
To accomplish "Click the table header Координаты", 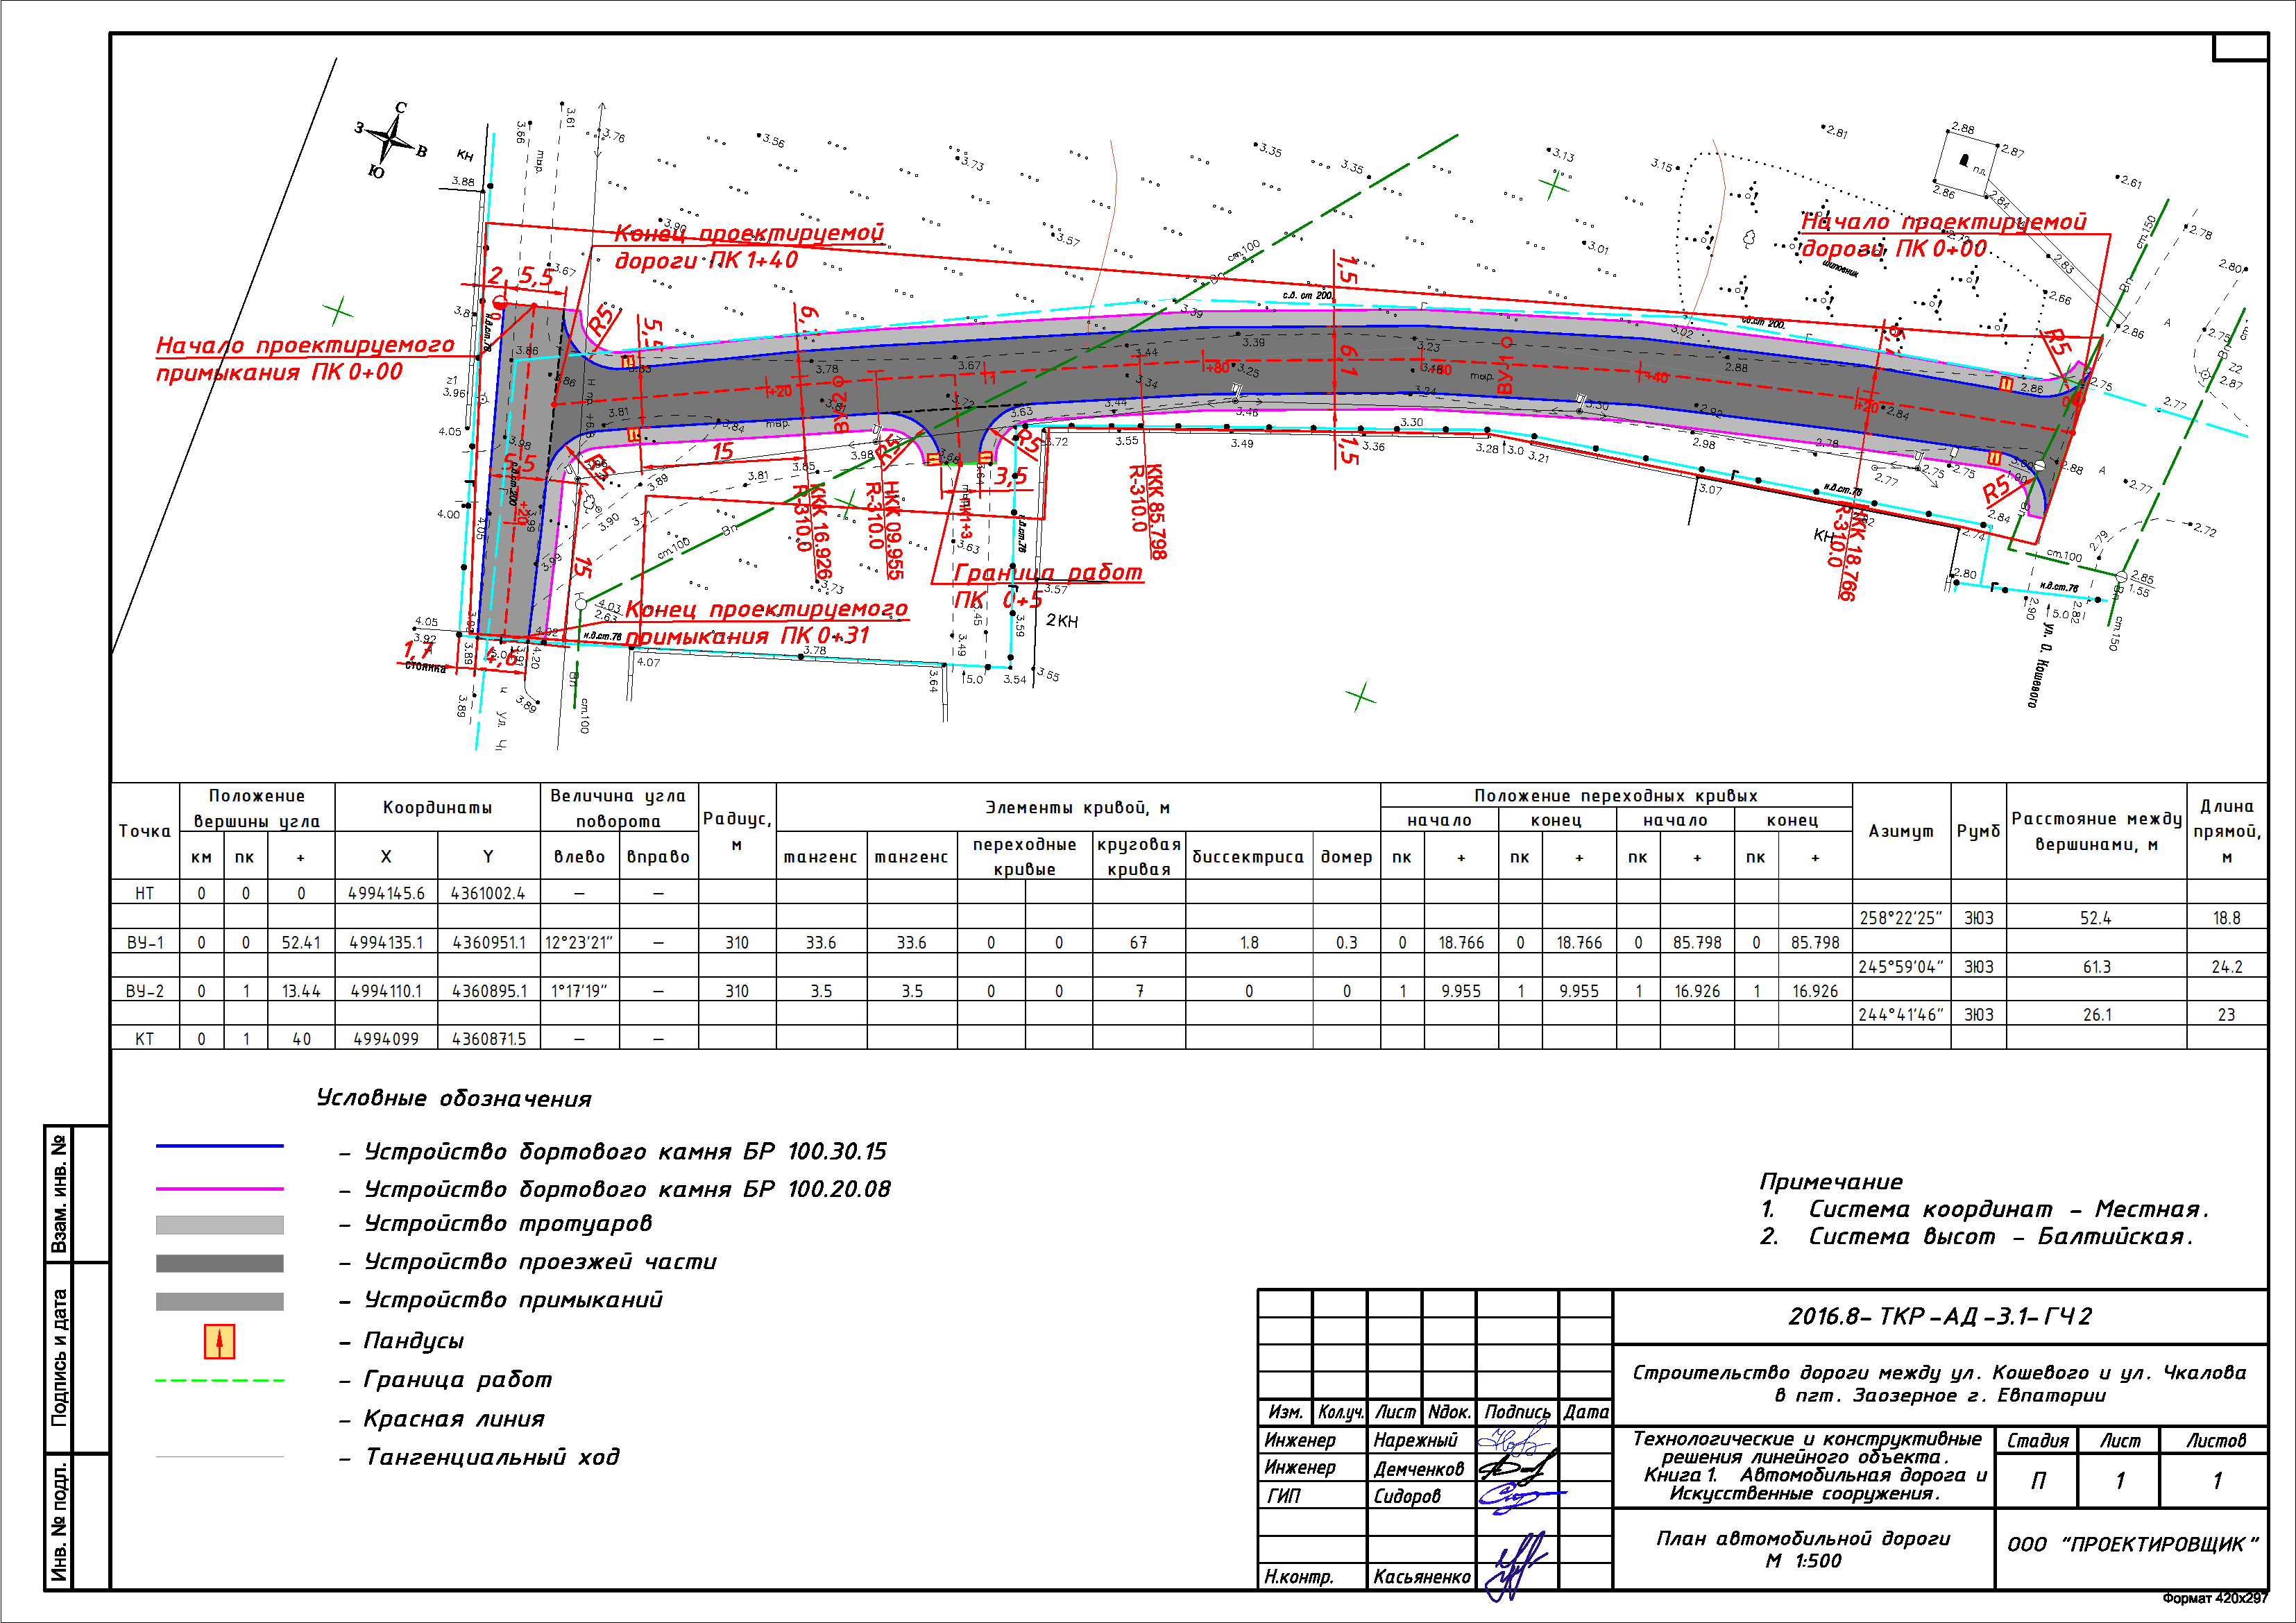I will click(x=437, y=807).
